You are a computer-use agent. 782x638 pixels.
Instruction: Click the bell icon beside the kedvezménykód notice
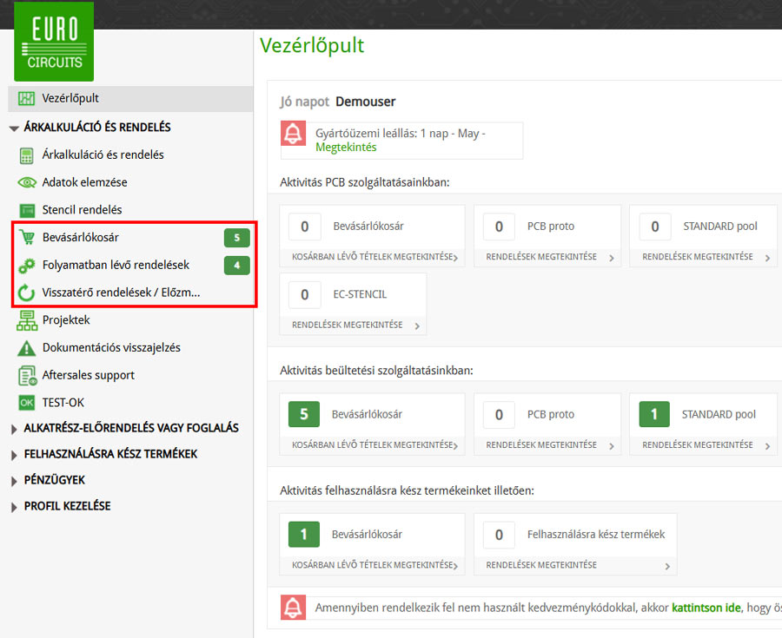pyautogui.click(x=294, y=607)
